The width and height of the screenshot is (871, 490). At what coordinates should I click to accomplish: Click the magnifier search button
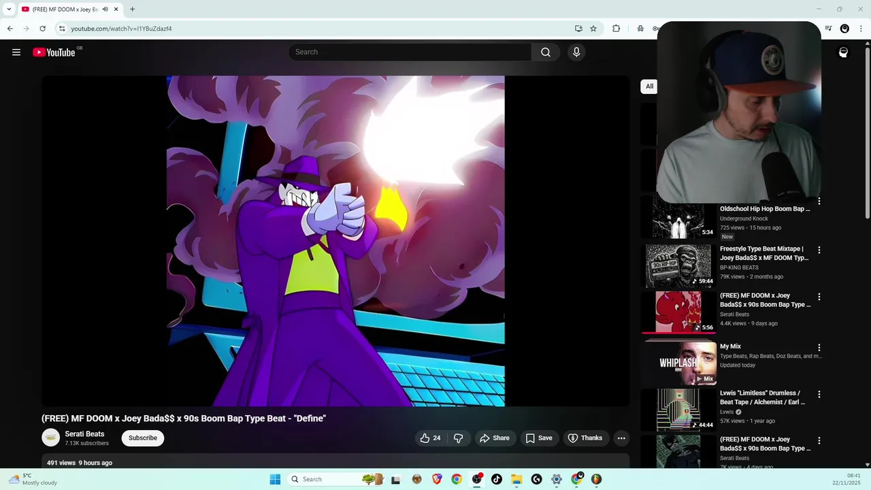tap(546, 52)
